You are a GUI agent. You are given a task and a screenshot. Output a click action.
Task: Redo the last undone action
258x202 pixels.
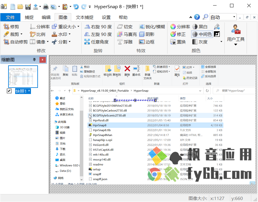[83, 7]
